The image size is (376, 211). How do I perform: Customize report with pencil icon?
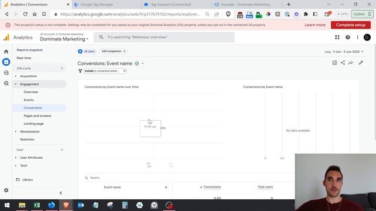[361, 63]
